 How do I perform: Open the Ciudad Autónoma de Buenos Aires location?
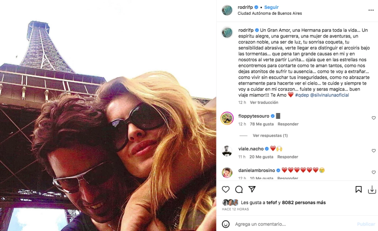(270, 14)
